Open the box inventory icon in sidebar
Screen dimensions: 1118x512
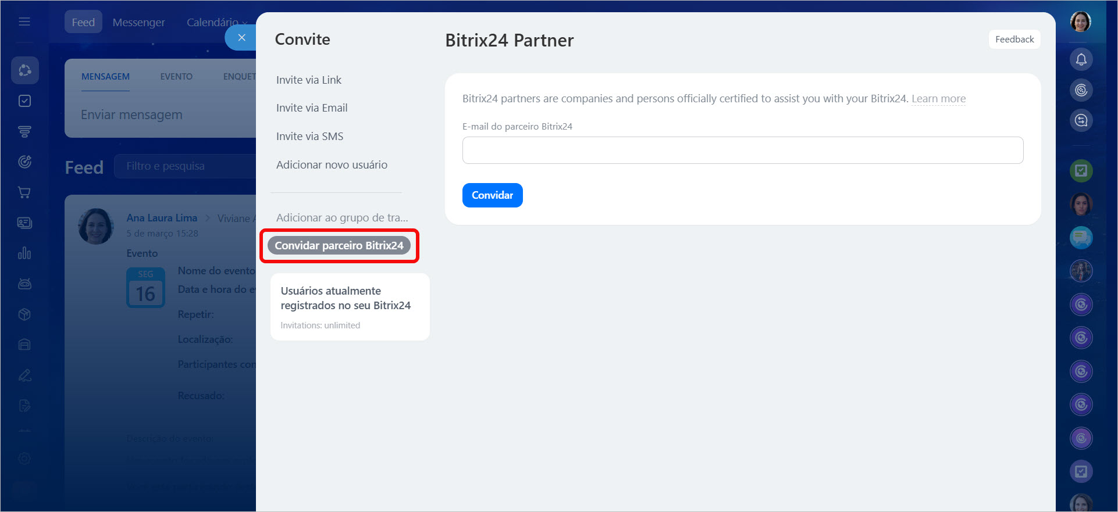click(x=24, y=314)
